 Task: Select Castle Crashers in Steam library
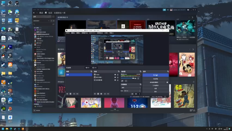pyautogui.click(x=41, y=54)
